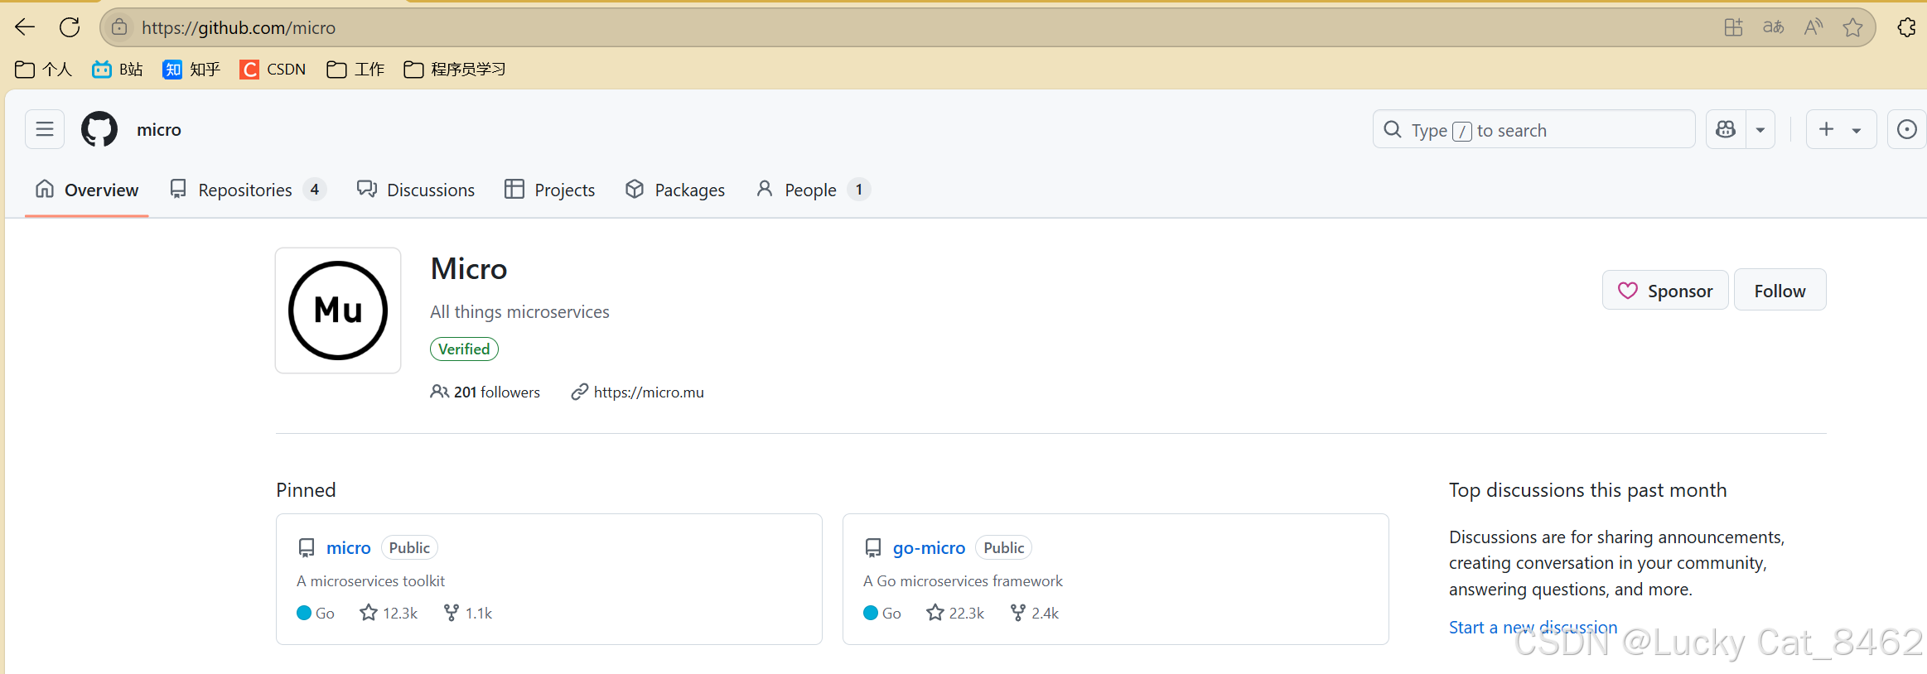Click the browser address bar URL

click(239, 27)
